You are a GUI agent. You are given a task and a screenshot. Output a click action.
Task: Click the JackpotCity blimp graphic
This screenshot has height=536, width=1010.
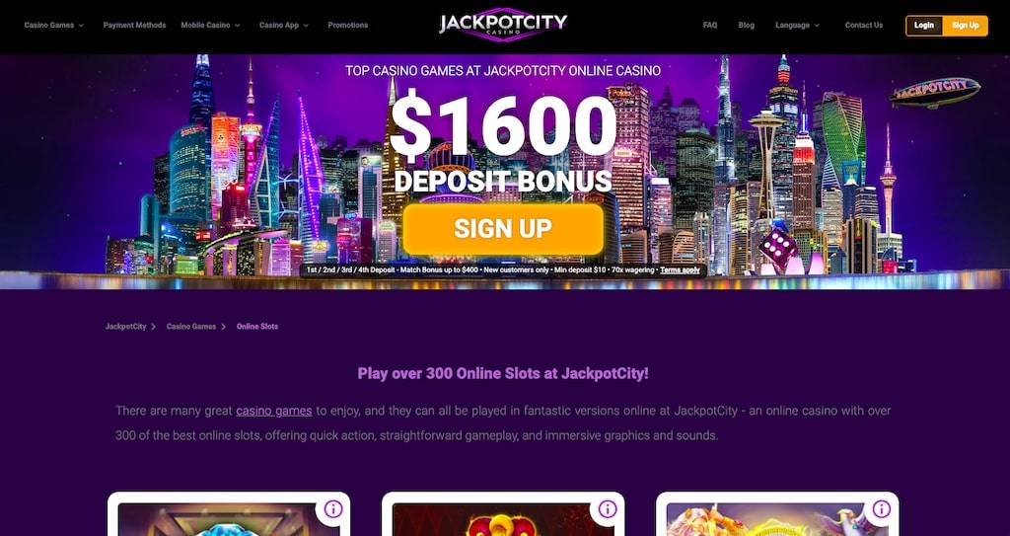935,92
